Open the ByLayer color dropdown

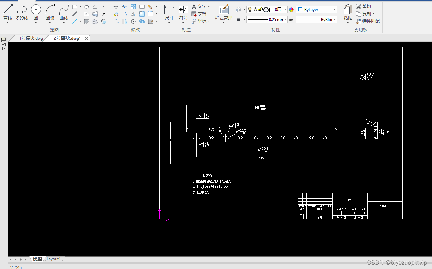click(334, 10)
